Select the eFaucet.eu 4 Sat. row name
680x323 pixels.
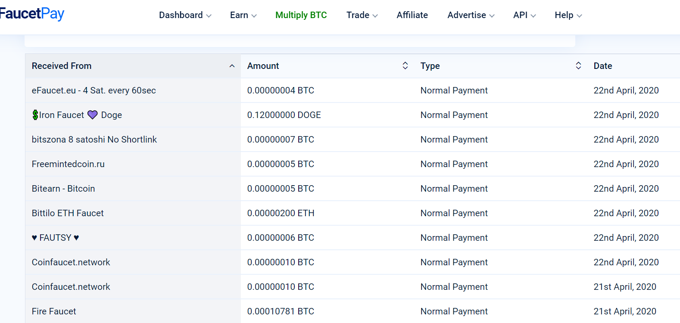[x=94, y=90]
